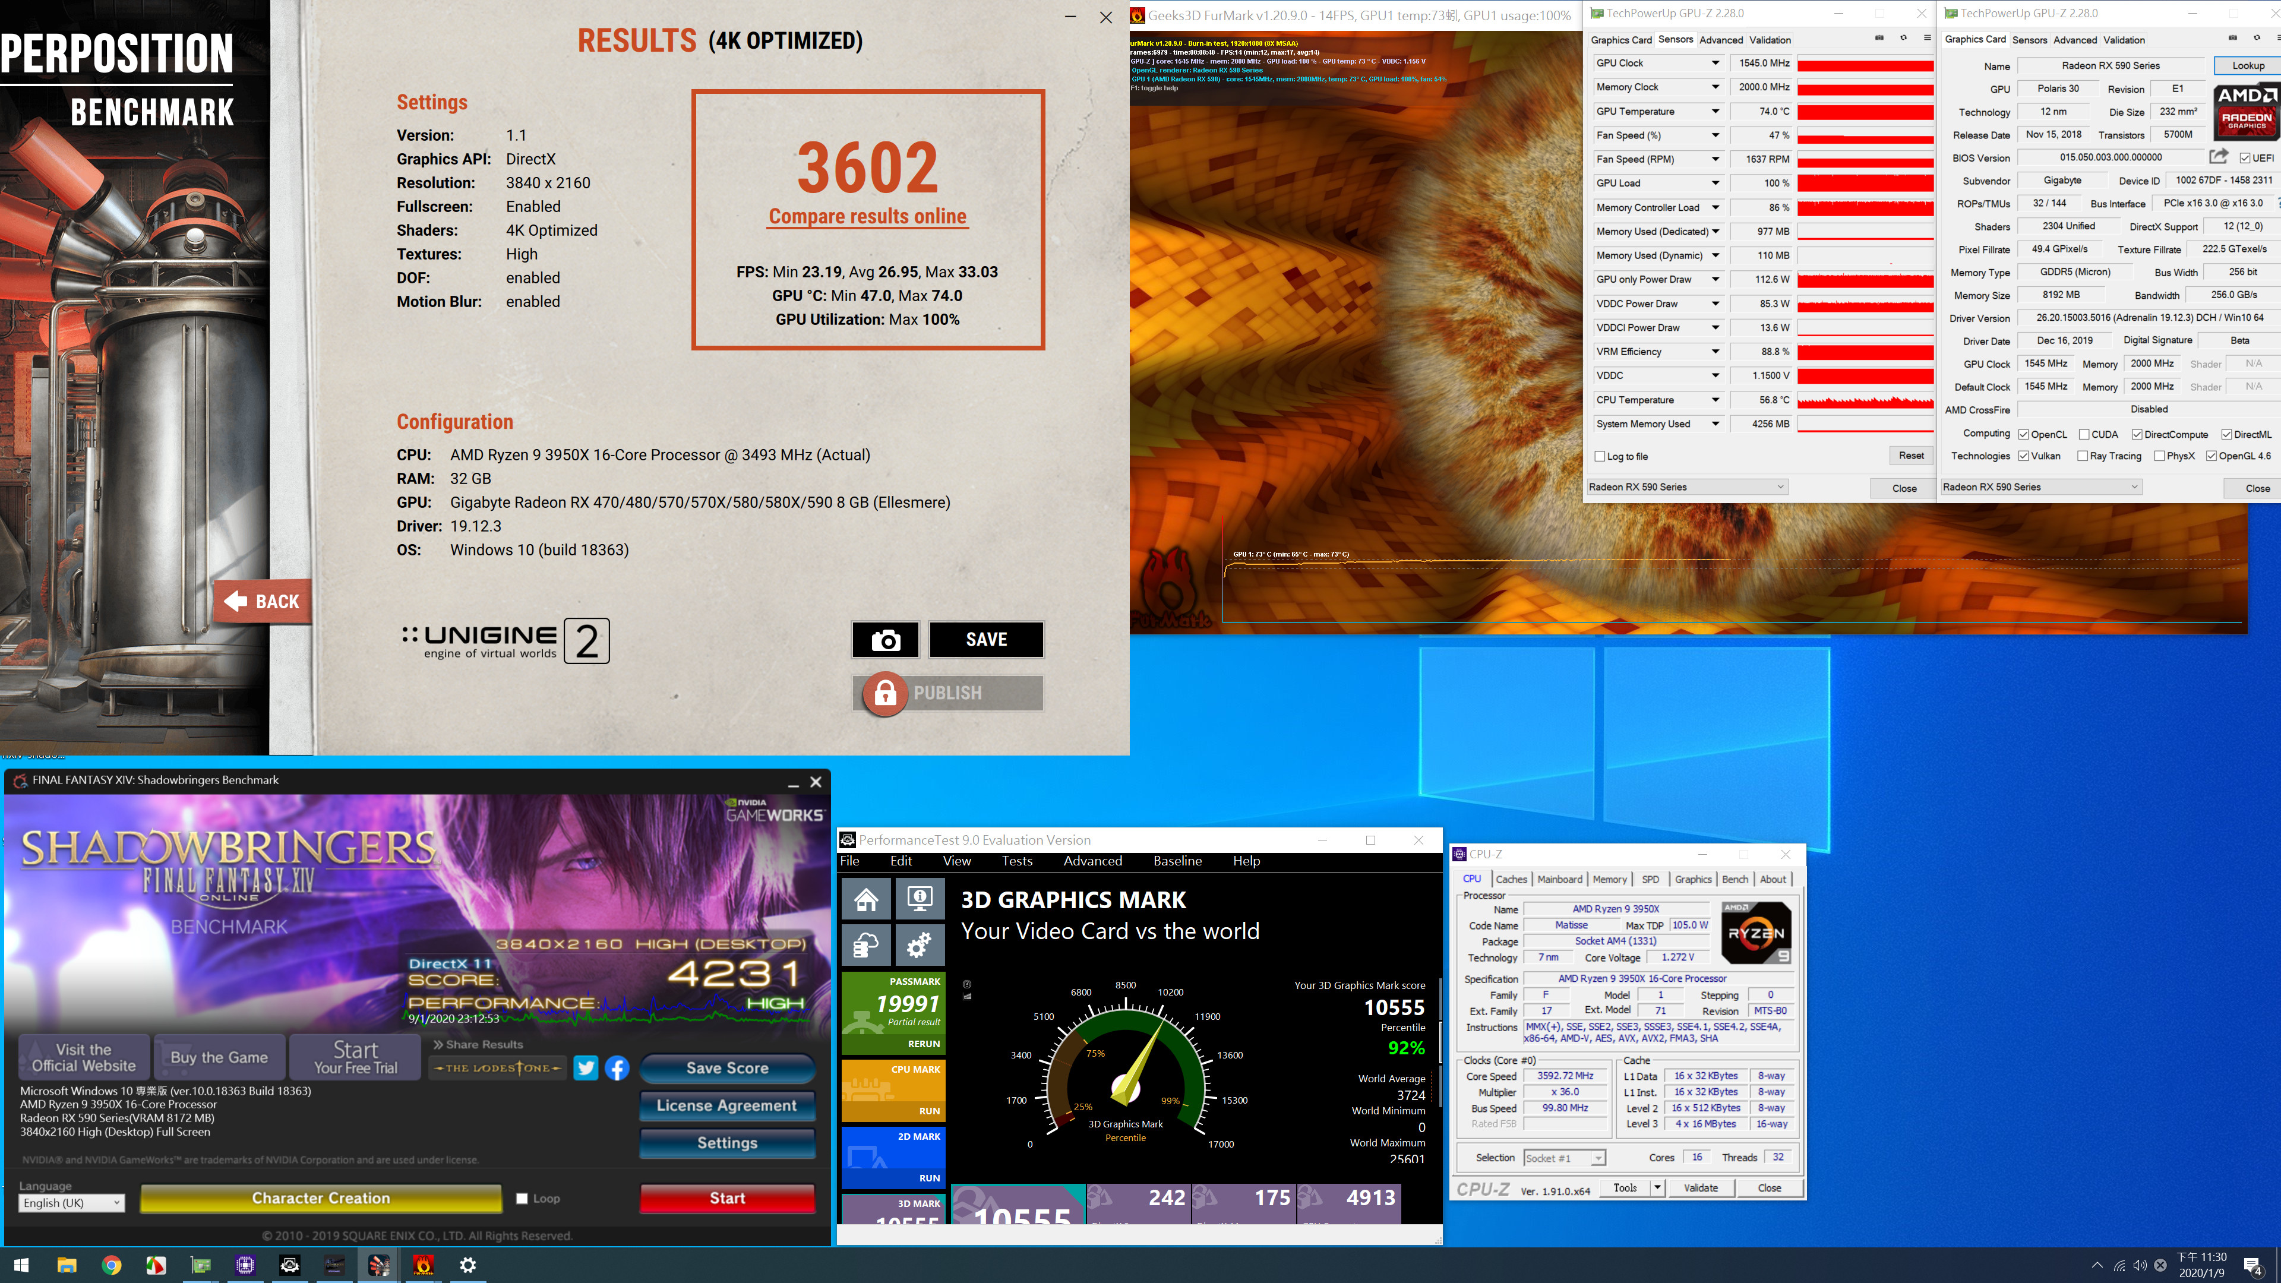
Task: Open the CPU-Z Tools dropdown arrow
Action: click(x=1657, y=1187)
